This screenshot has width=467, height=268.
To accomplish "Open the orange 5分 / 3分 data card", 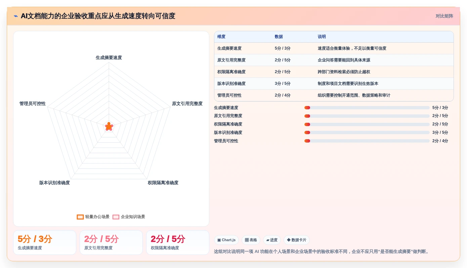I will (45, 243).
